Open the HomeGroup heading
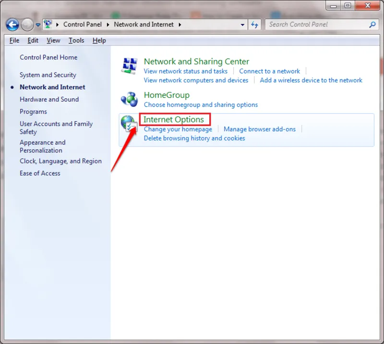 tap(167, 95)
